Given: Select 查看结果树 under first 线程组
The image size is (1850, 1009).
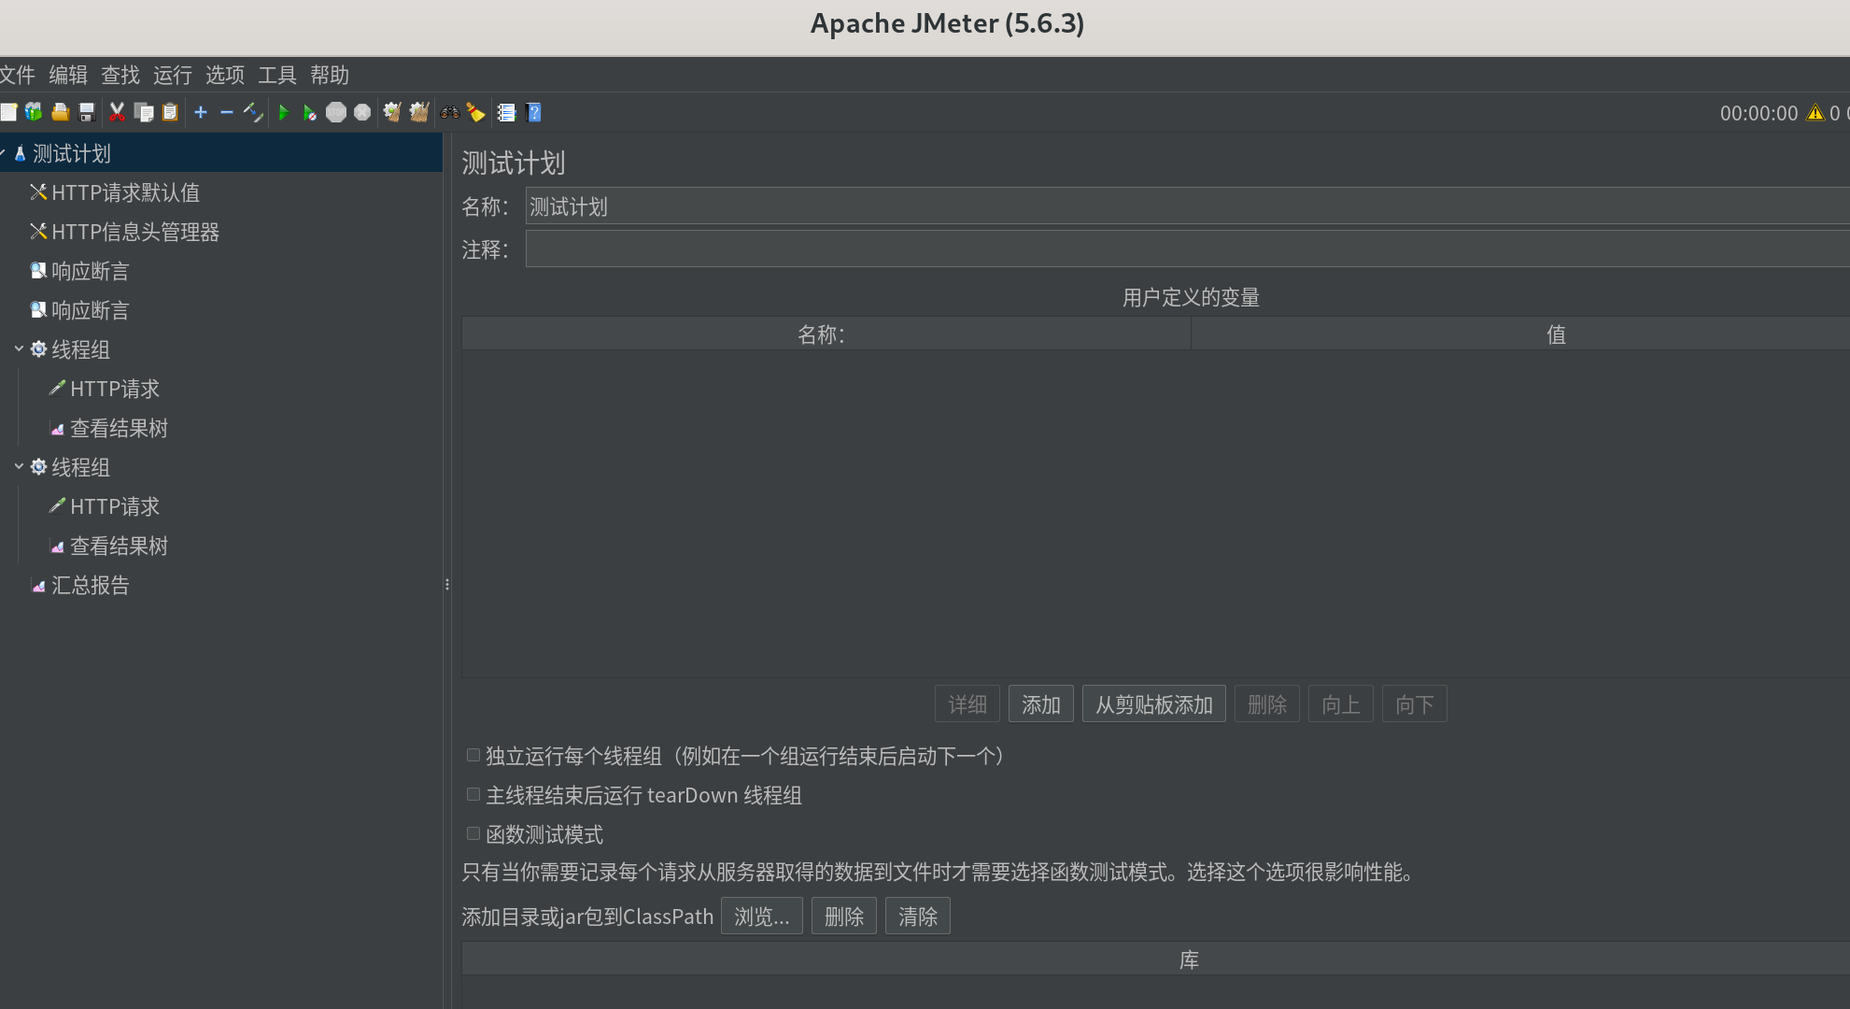Looking at the screenshot, I should tap(120, 428).
